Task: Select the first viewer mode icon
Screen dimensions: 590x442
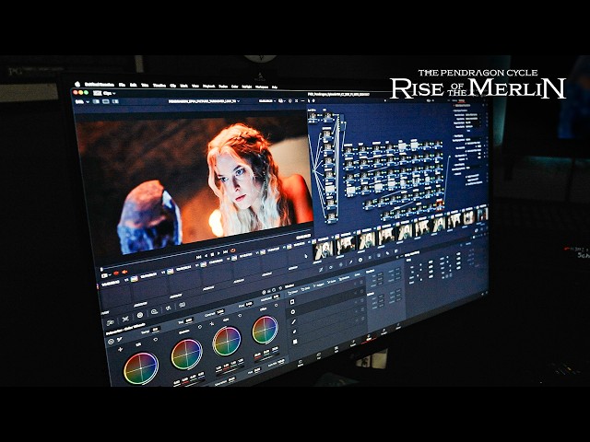Action: coord(96,101)
